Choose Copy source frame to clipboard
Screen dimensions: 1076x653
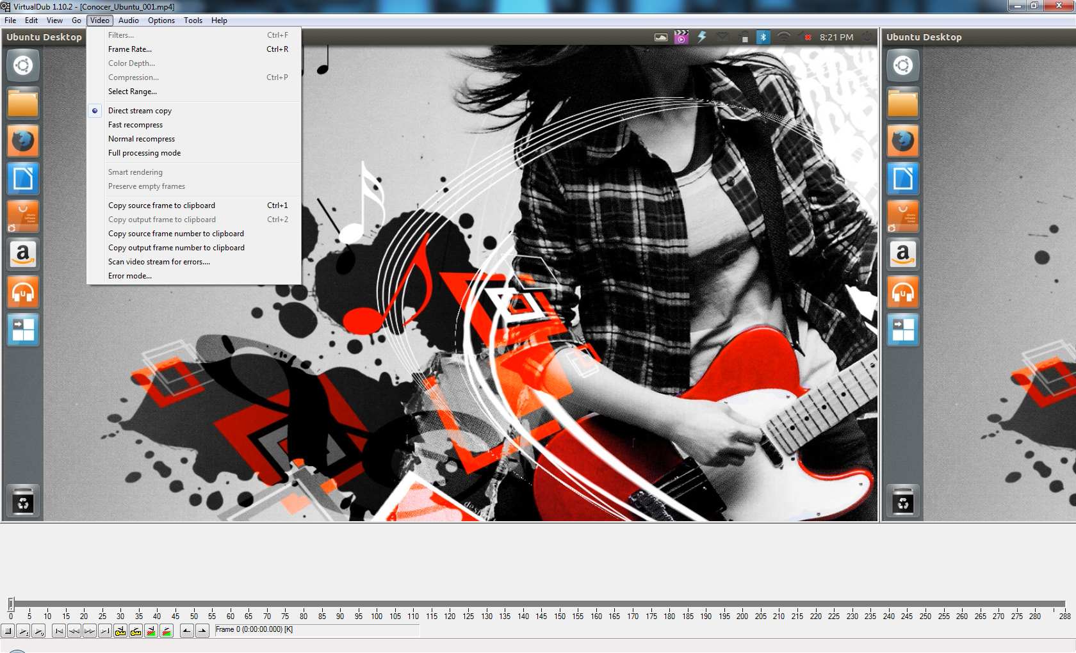point(194,206)
